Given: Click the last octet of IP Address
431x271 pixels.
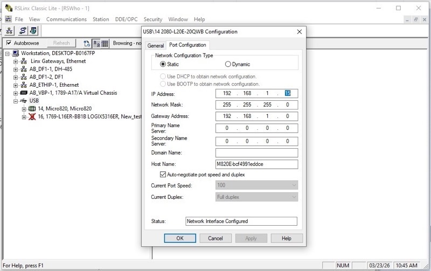Looking at the screenshot, I should pyautogui.click(x=288, y=93).
